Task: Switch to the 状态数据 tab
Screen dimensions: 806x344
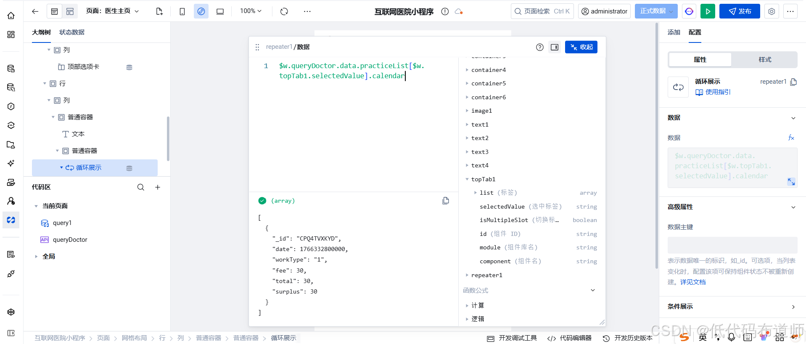Action: coord(72,32)
